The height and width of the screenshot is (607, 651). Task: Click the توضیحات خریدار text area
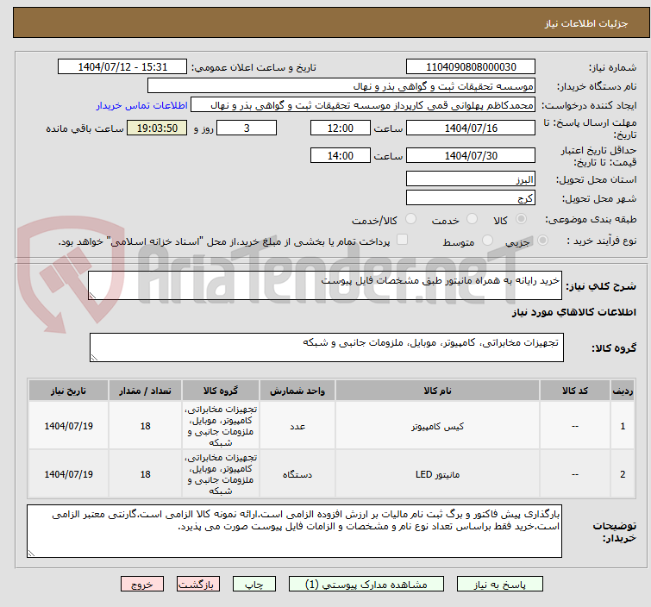point(294,531)
